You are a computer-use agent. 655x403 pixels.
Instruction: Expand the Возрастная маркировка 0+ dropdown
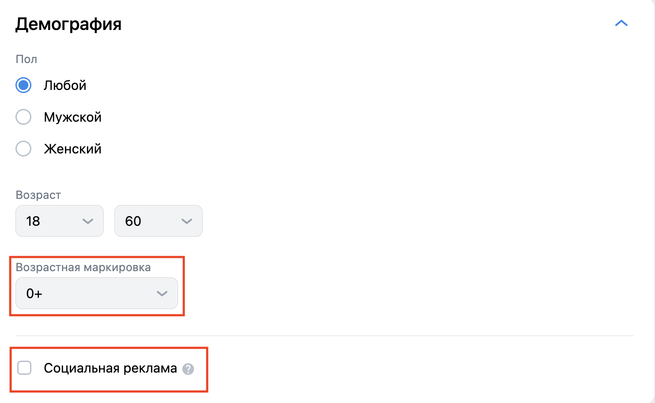(96, 293)
